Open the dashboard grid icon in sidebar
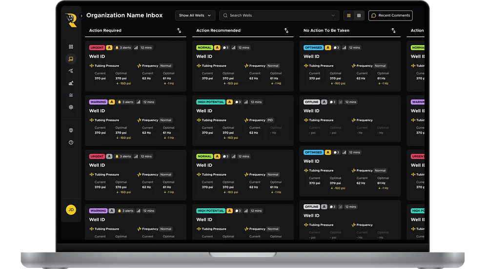 pyautogui.click(x=71, y=47)
